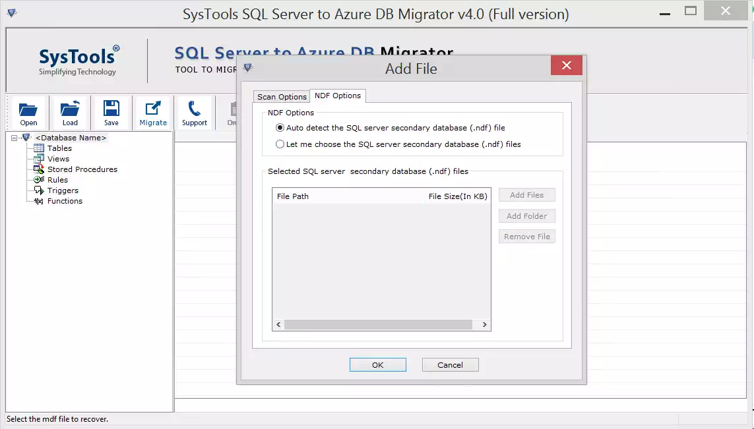Click the Remove File button
Viewport: 754px width, 429px height.
[526, 236]
